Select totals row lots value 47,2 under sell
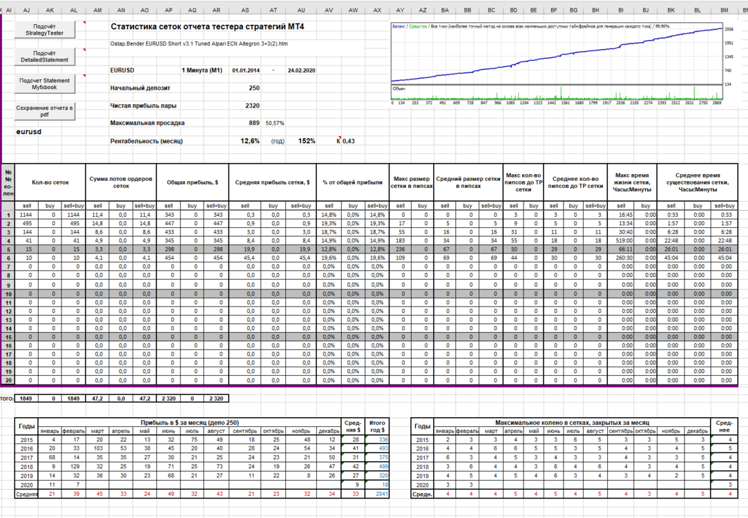748x518 pixels. (x=97, y=399)
